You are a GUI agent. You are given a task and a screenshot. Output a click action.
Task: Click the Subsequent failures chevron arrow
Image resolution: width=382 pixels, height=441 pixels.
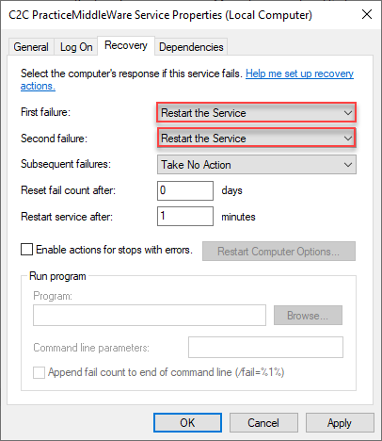347,165
